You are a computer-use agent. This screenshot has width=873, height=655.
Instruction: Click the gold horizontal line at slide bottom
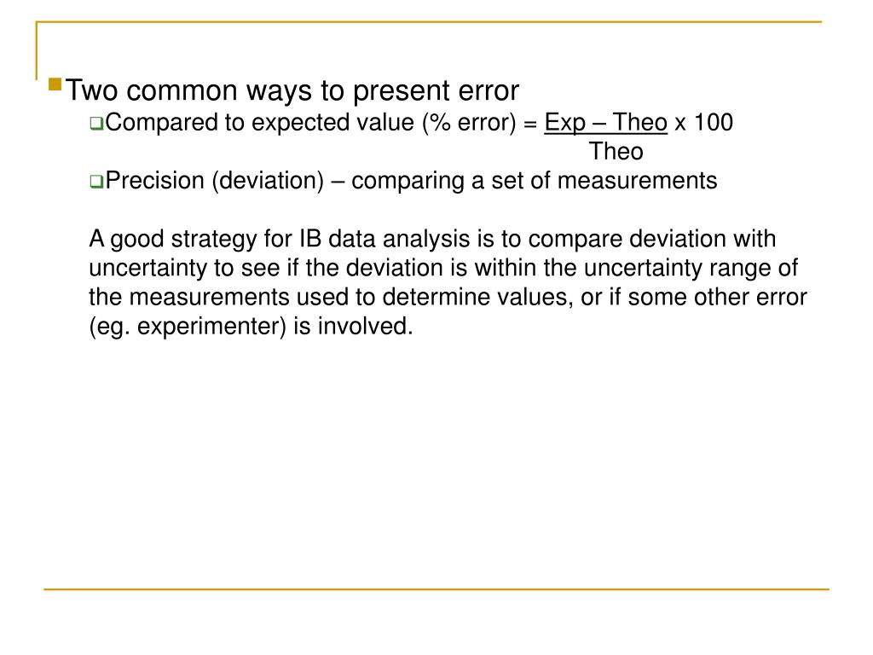click(x=436, y=588)
